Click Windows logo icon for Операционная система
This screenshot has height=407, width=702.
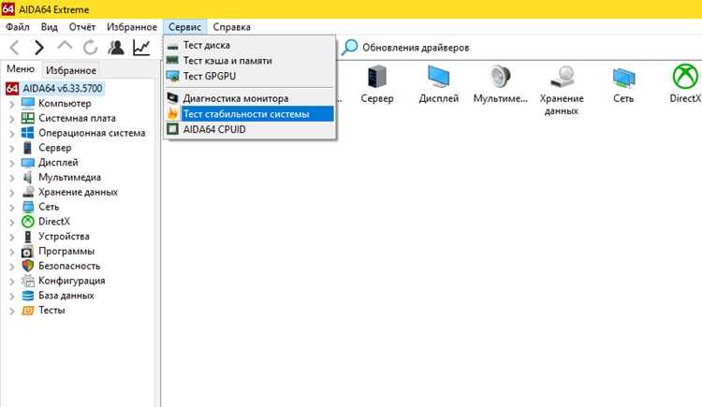point(28,133)
